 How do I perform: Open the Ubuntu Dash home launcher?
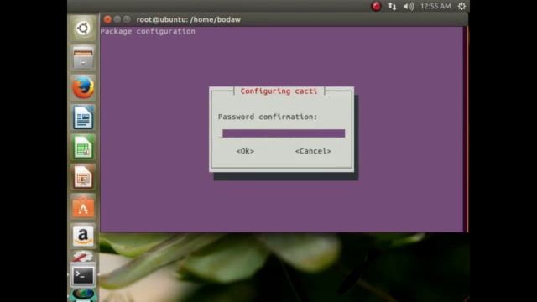(83, 29)
